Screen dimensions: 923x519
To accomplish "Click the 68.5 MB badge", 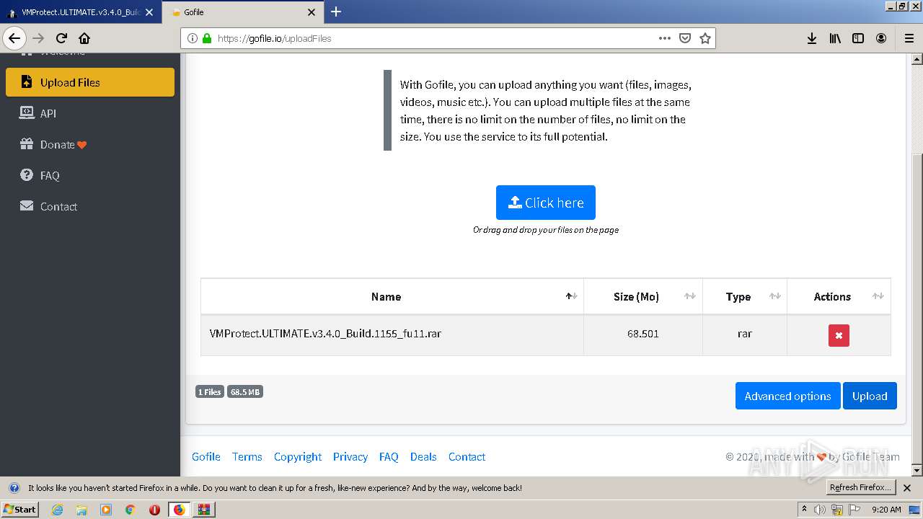I will pyautogui.click(x=245, y=392).
